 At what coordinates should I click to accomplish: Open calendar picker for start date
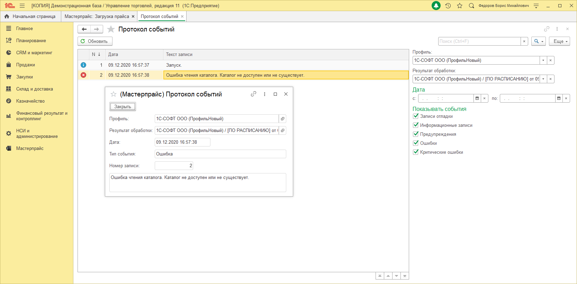click(477, 98)
